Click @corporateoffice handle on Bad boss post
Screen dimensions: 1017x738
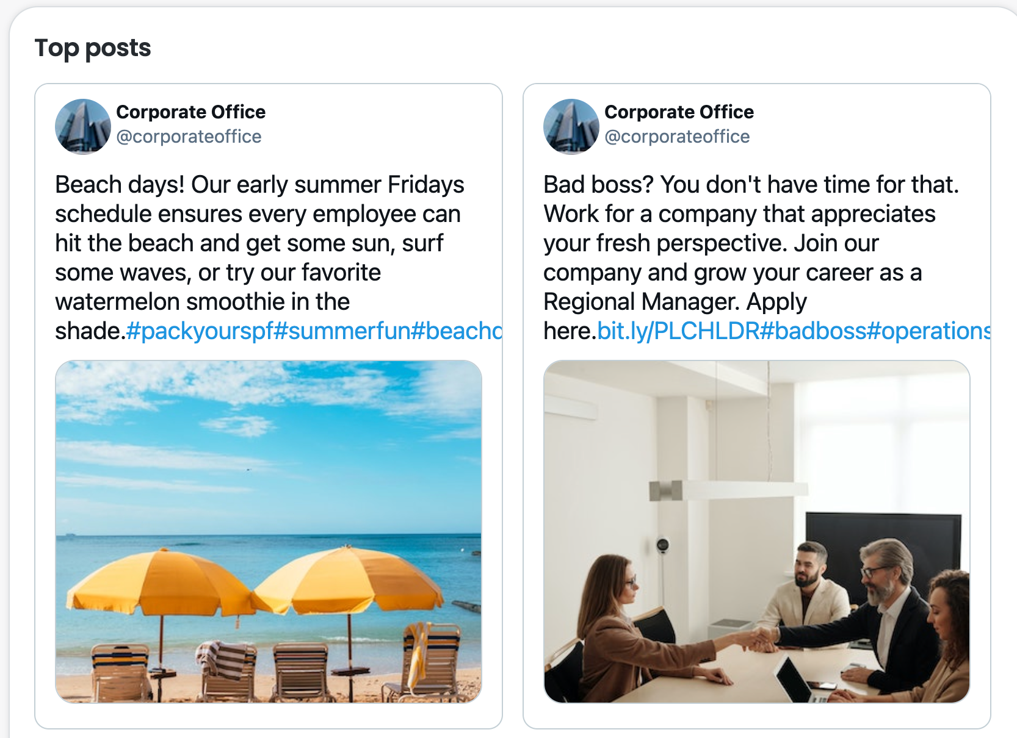677,137
